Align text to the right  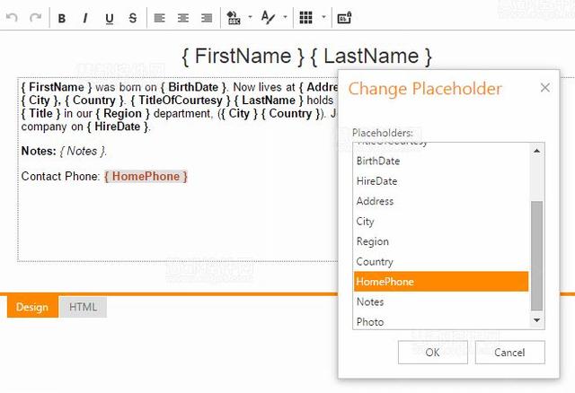[207, 18]
